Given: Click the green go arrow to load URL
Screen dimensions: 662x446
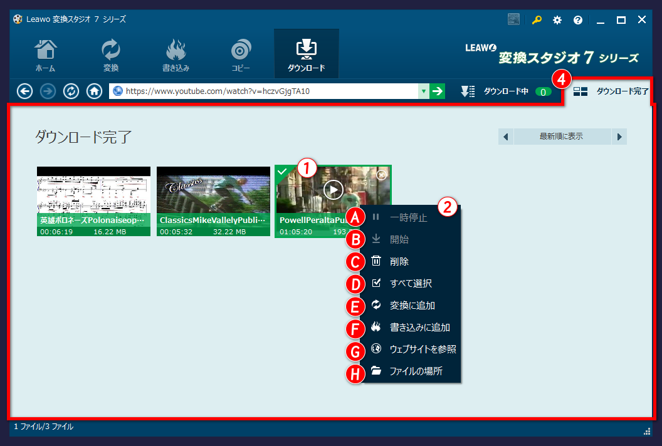Looking at the screenshot, I should (x=438, y=91).
